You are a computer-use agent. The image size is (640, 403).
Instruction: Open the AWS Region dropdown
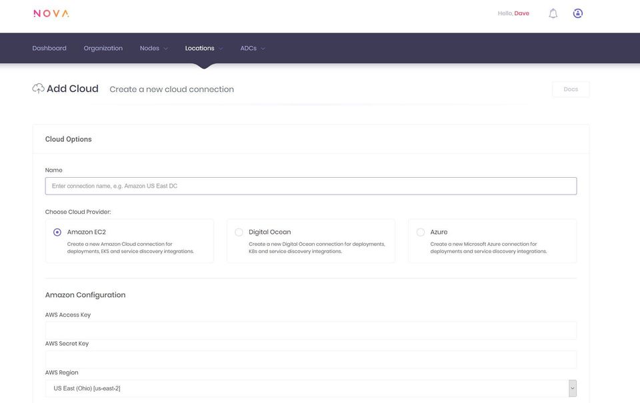coord(311,388)
